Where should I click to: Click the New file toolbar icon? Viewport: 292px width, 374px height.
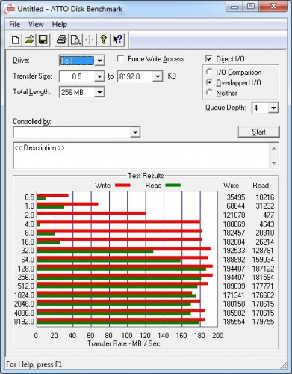[16, 40]
